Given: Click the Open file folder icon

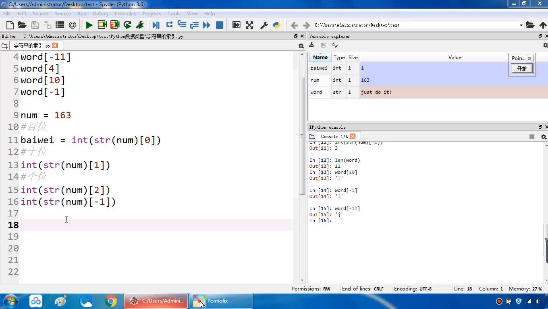Looking at the screenshot, I should point(22,25).
